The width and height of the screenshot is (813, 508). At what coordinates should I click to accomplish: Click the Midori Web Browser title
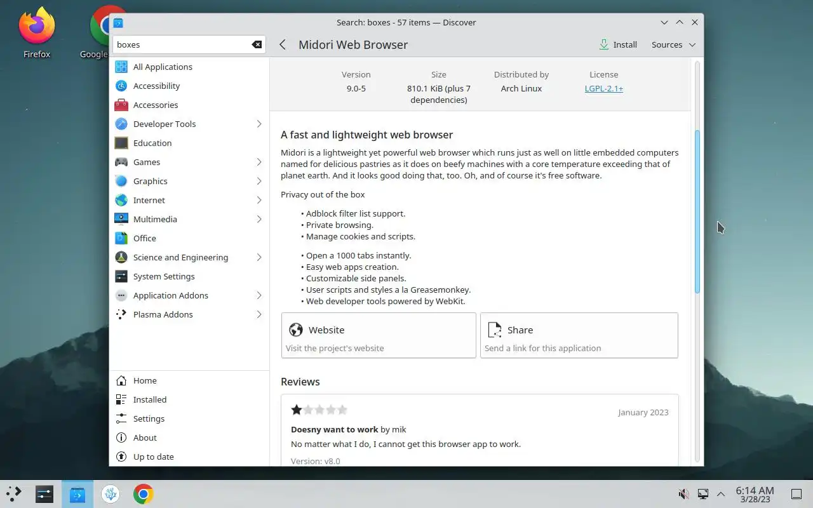tap(353, 44)
